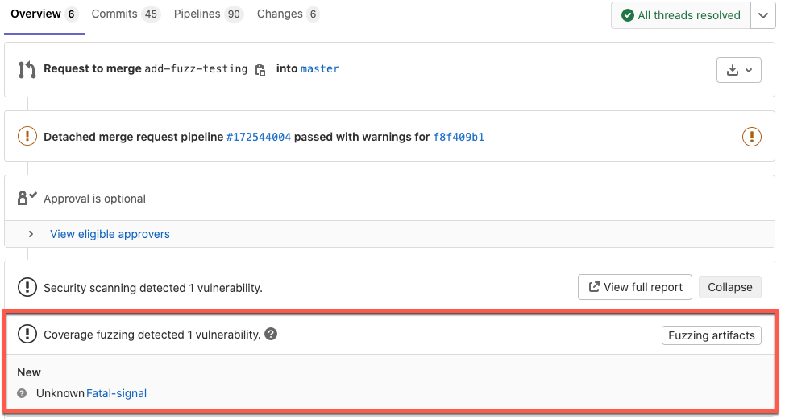Image resolution: width=785 pixels, height=419 pixels.
Task: Click the 'New' vulnerabilities heading
Action: [29, 372]
